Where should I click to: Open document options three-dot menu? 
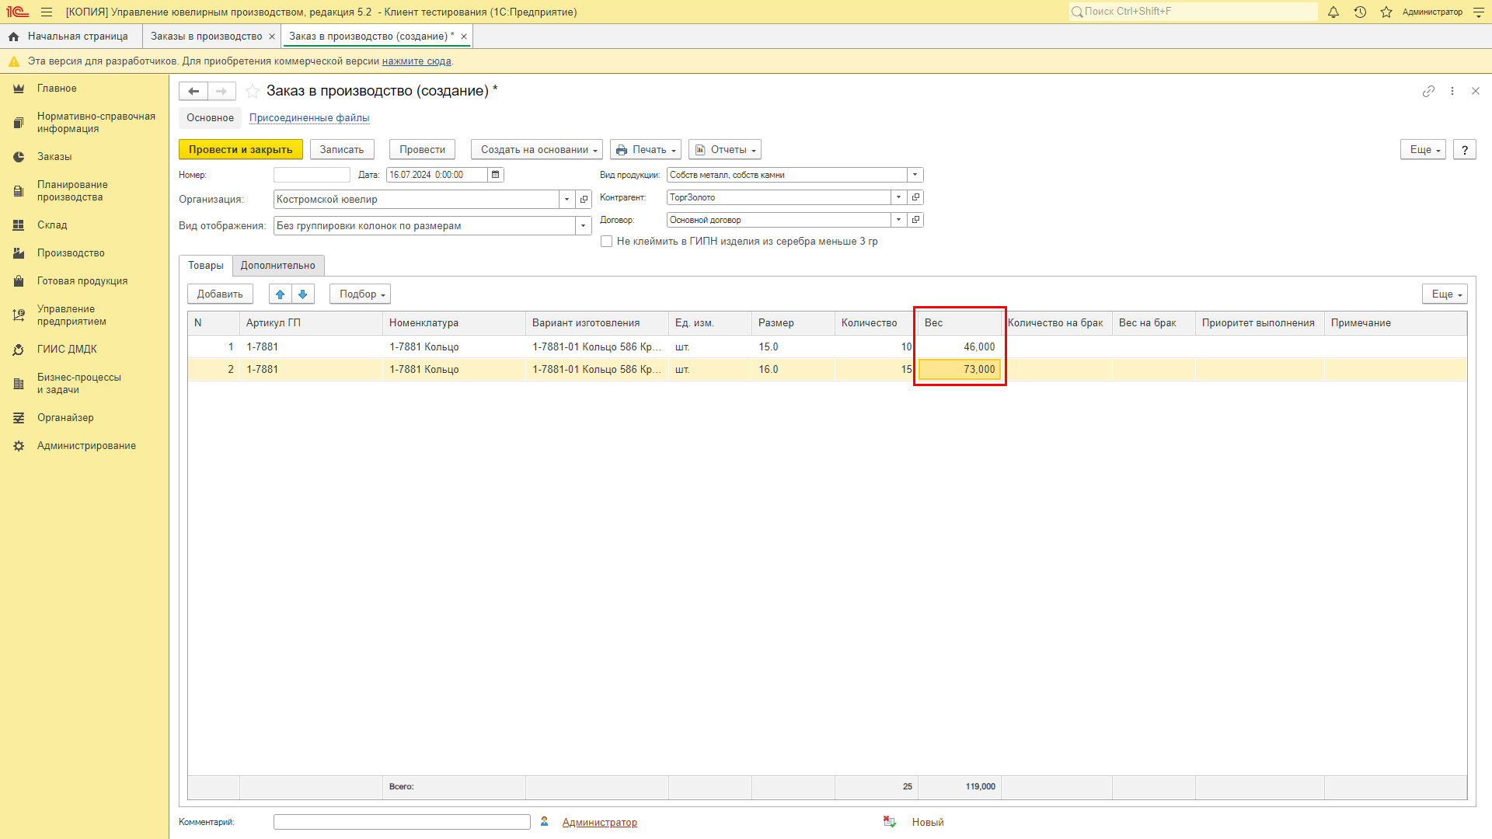point(1452,91)
